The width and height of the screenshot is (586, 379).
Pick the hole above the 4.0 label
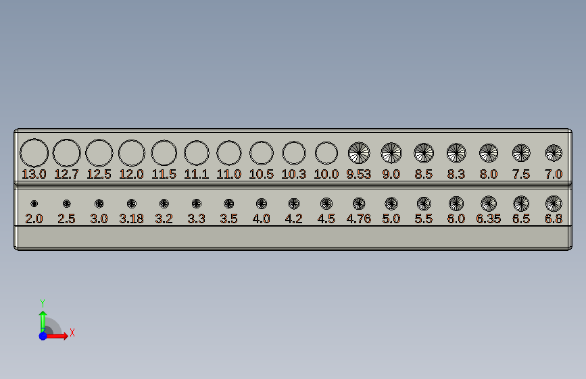tap(262, 204)
